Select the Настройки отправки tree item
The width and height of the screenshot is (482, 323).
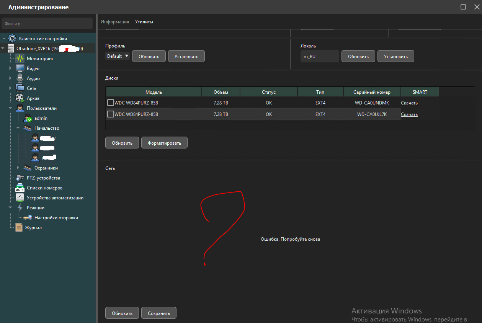click(x=56, y=218)
